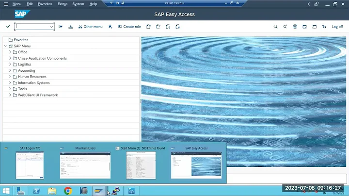Click the Log off button
The image size is (349, 196).
coord(337,27)
